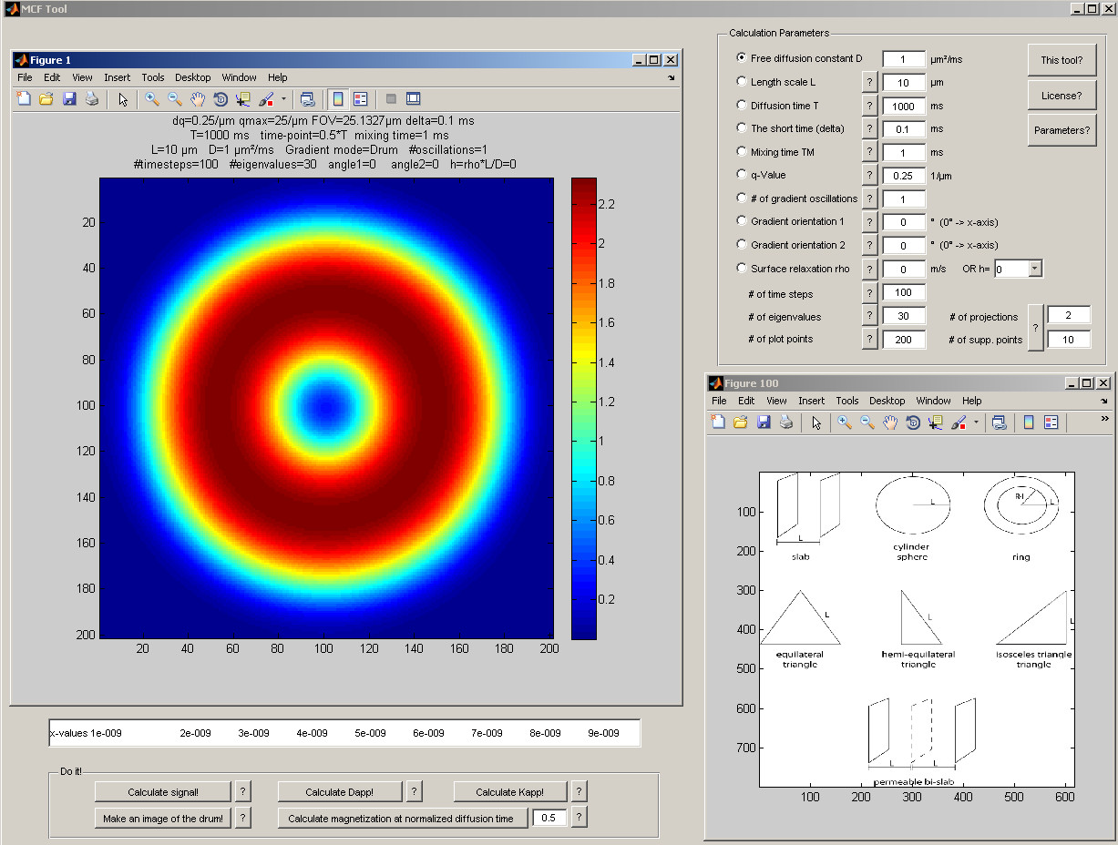Click dock arrow in Figure 100 menu bar
This screenshot has height=845, width=1118.
click(x=1104, y=401)
